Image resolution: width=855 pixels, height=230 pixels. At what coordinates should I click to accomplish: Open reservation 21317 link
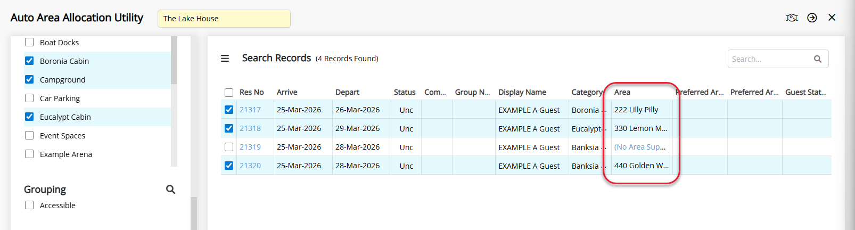(x=250, y=110)
